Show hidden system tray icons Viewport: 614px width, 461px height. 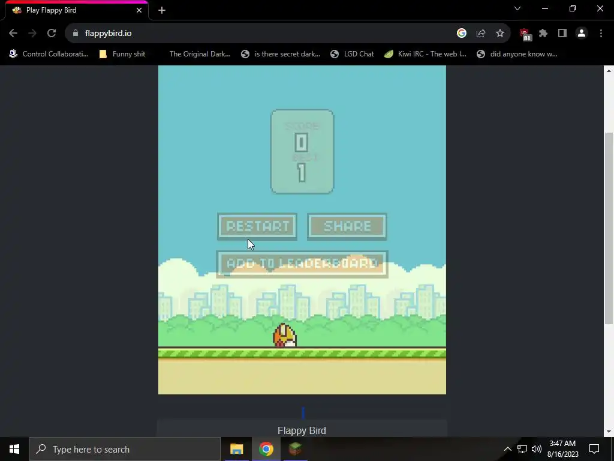click(x=507, y=449)
